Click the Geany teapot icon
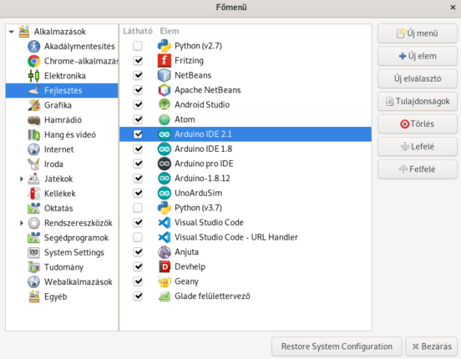The width and height of the screenshot is (461, 359). tap(164, 281)
